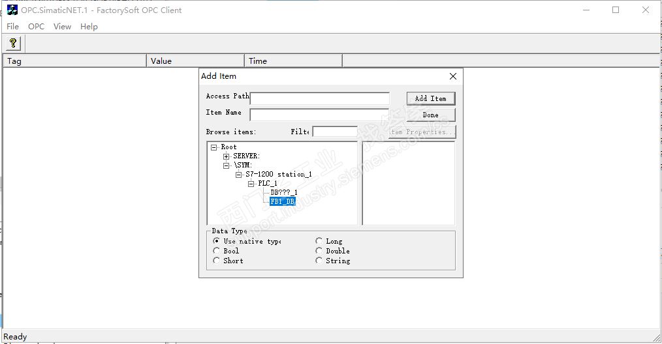Image resolution: width=662 pixels, height=344 pixels.
Task: Select the DB???_1 tree item
Action: pyautogui.click(x=284, y=192)
